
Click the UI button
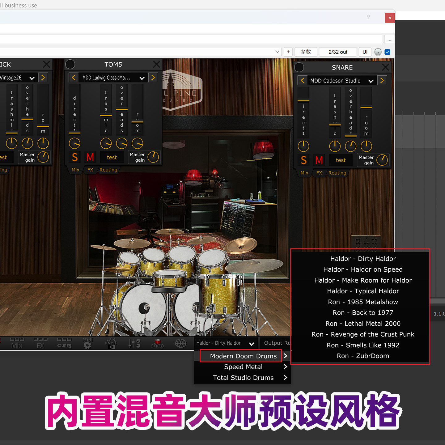(x=365, y=52)
